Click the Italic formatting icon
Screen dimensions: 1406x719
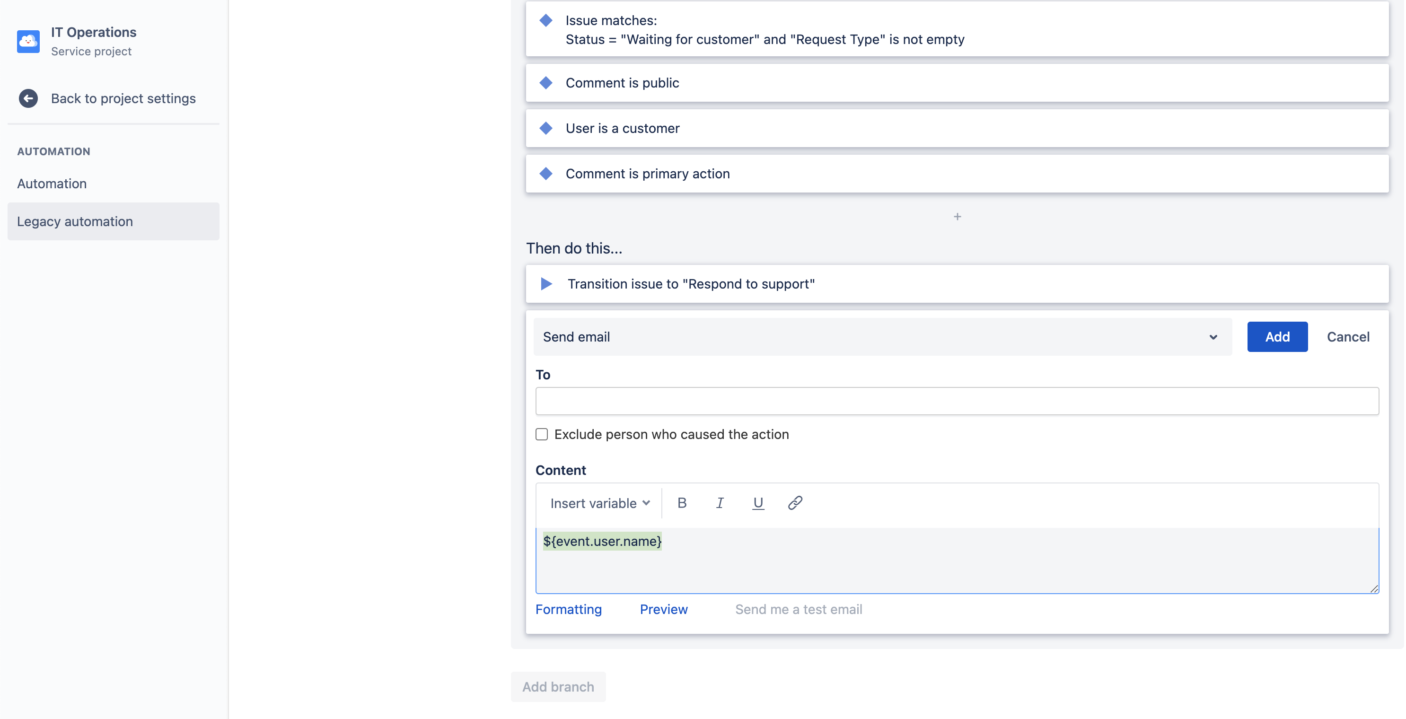720,503
